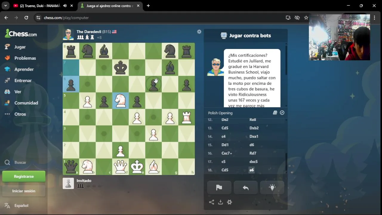Open the Entrenar sidebar menu
The width and height of the screenshot is (382, 215).
(24, 81)
